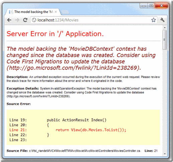Viewport: 173px width, 162px height.
Task: Click the vertical scrollbar thumb
Action: point(165,39)
